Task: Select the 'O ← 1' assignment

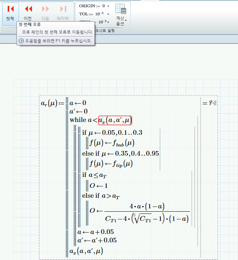Action: (99, 186)
